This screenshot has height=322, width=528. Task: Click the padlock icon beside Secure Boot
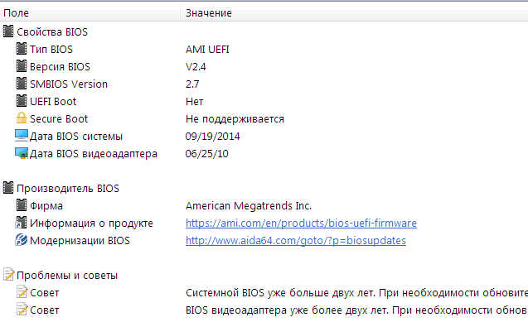click(22, 118)
